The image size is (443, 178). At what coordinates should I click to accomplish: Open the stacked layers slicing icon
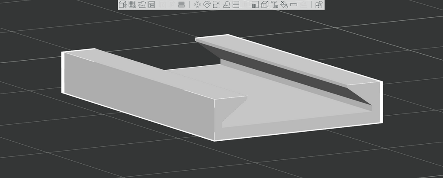[x=182, y=4]
